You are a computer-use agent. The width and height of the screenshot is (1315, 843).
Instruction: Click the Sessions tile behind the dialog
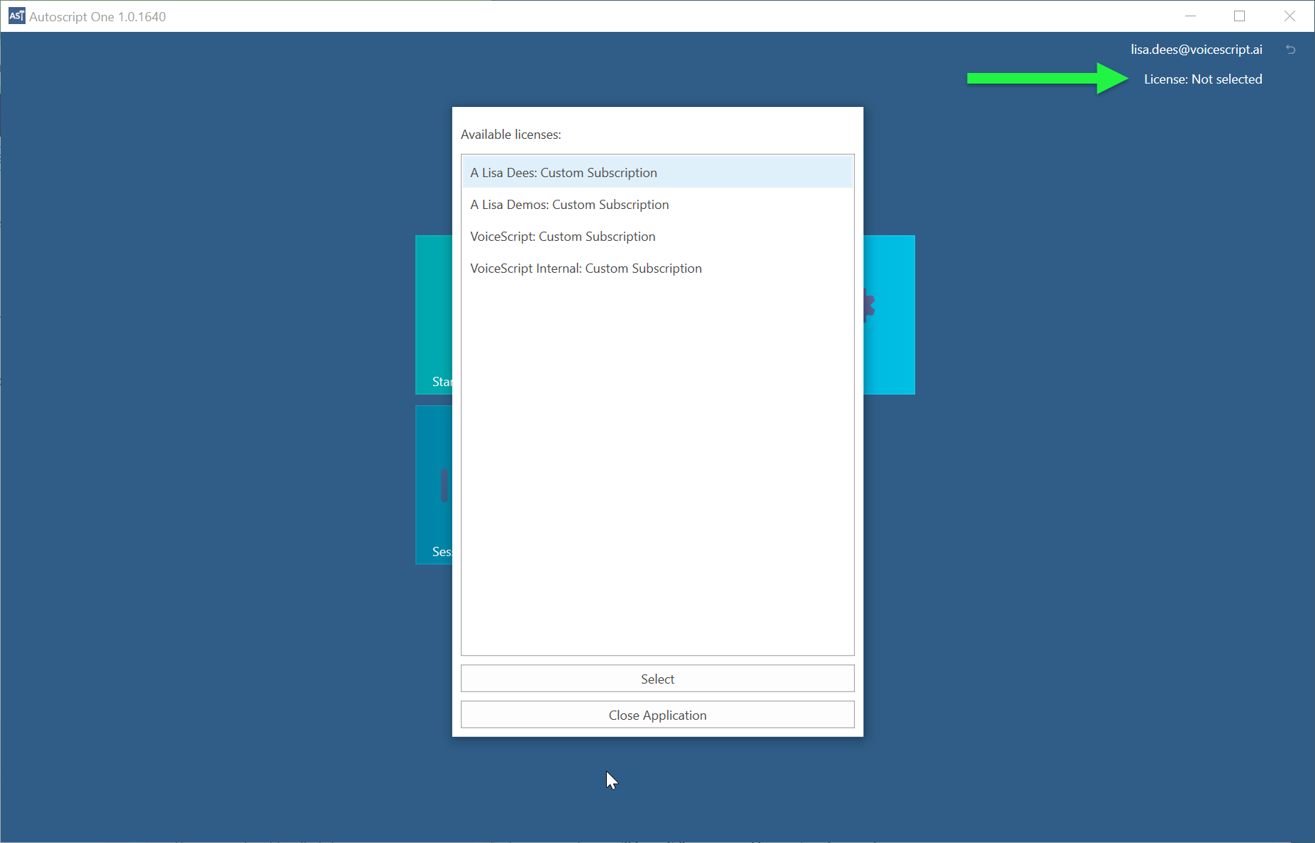(434, 485)
